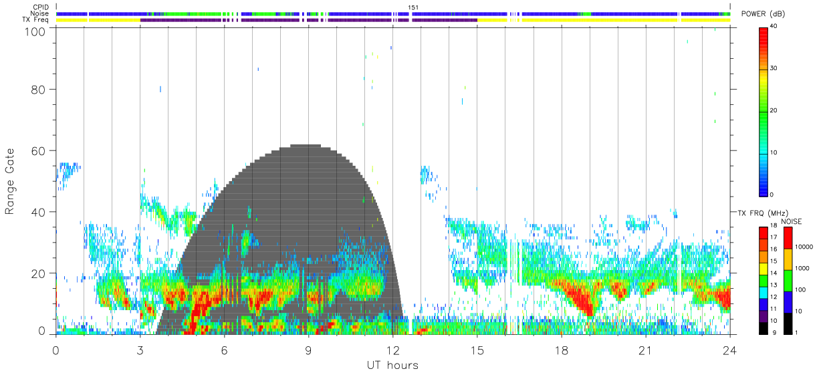
Task: Click the POWER (dB) colorbar title
Action: pos(763,14)
